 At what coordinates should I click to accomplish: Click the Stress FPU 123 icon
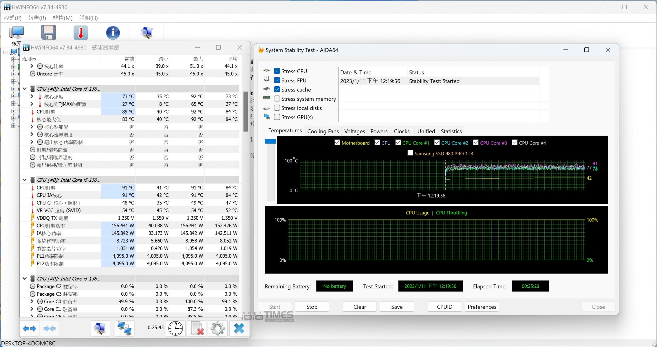[267, 79]
